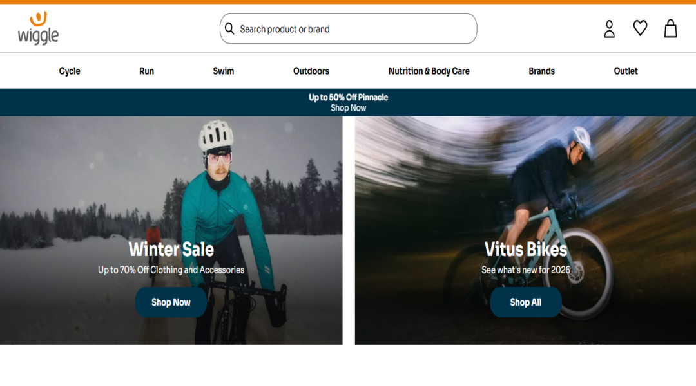Open Nutrition & Body Care menu
696x386 pixels.
point(429,71)
